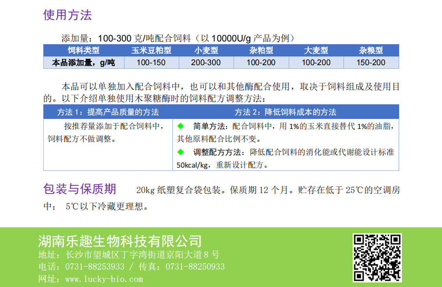
Task: Click the 小麦型 column header
Action: (206, 51)
